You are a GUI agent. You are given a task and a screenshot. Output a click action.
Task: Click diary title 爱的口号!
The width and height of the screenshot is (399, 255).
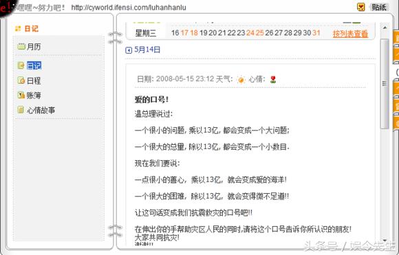pos(151,100)
